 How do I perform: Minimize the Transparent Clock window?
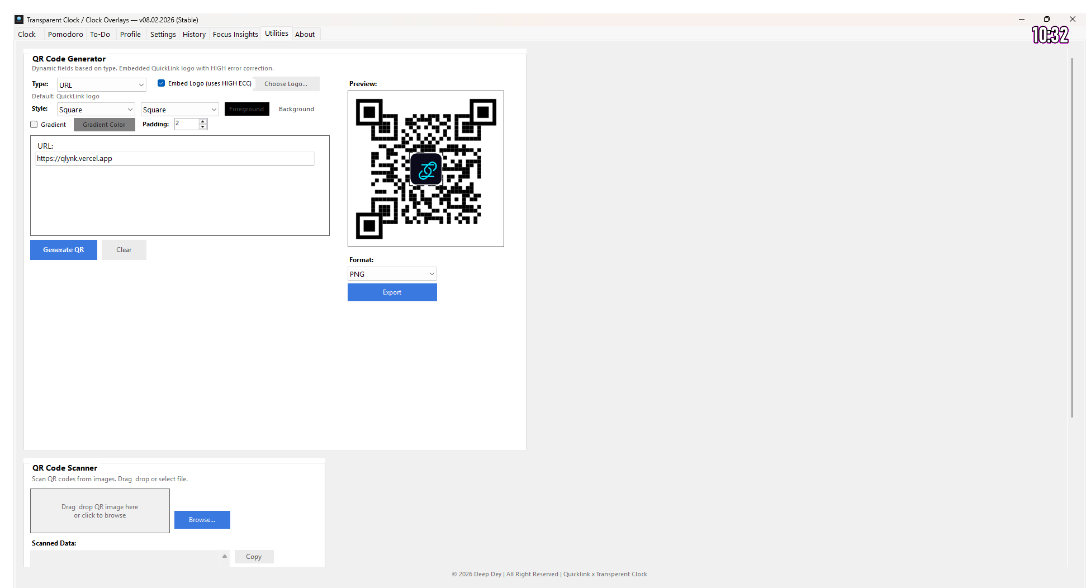pyautogui.click(x=1022, y=20)
